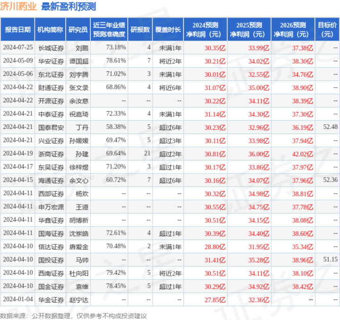Click the 济川药业 title text

point(18,7)
